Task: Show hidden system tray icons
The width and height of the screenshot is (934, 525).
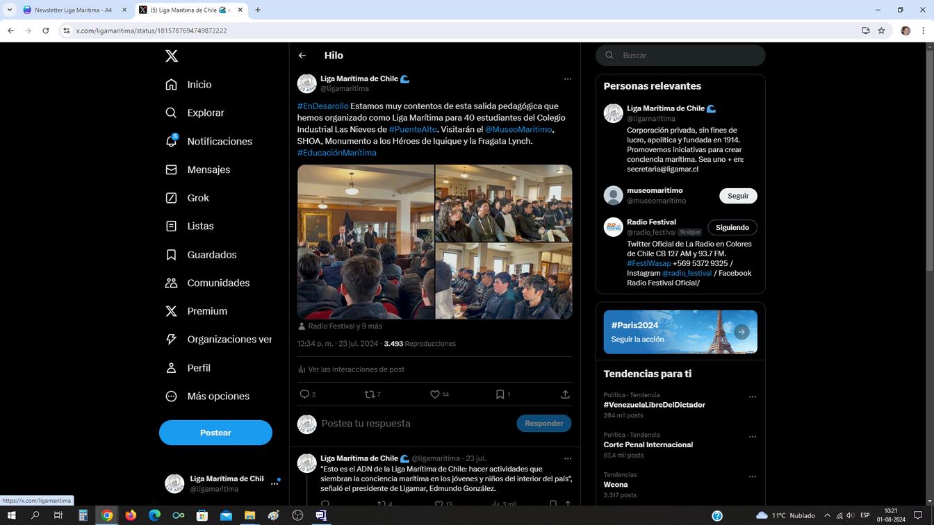Action: pos(827,515)
